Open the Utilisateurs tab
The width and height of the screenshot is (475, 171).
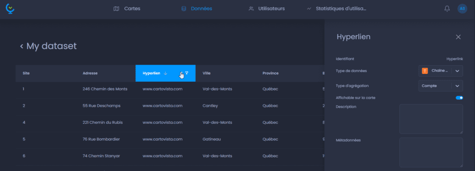coord(267,9)
